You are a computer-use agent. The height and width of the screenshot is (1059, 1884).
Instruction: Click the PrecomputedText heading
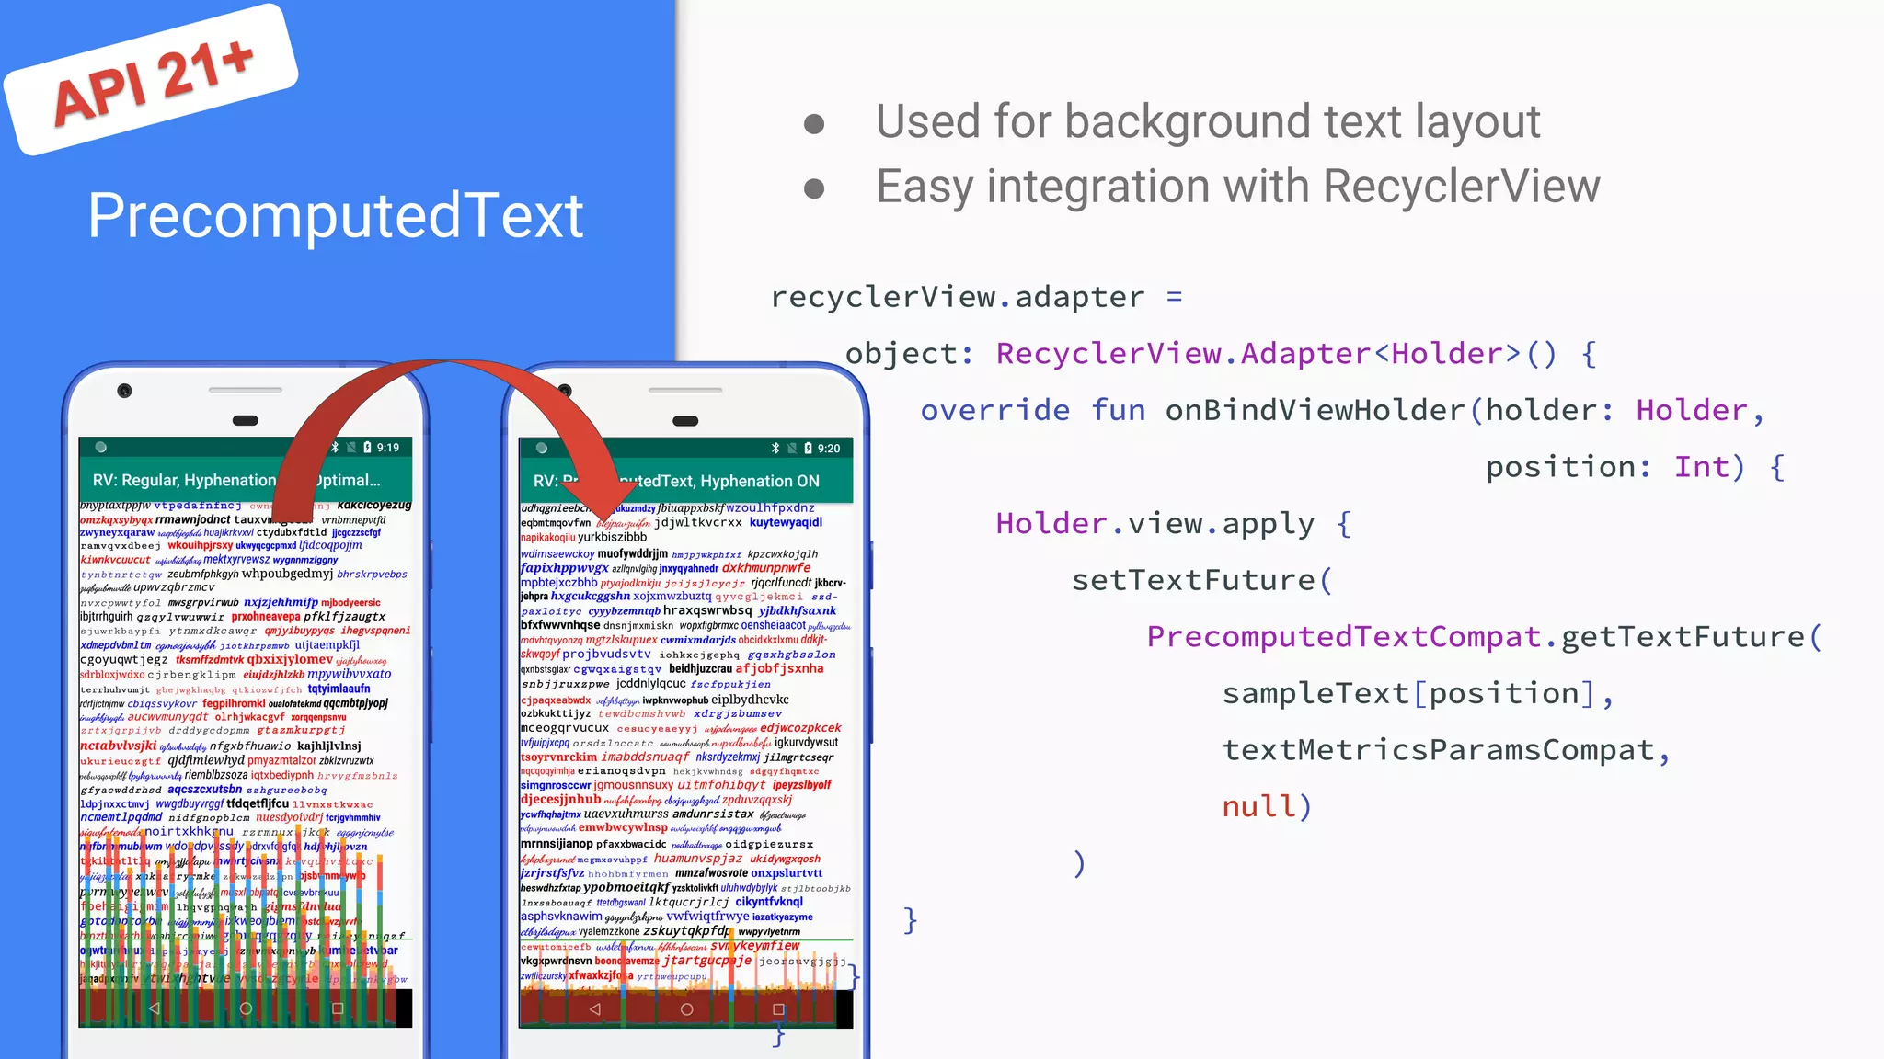point(336,216)
